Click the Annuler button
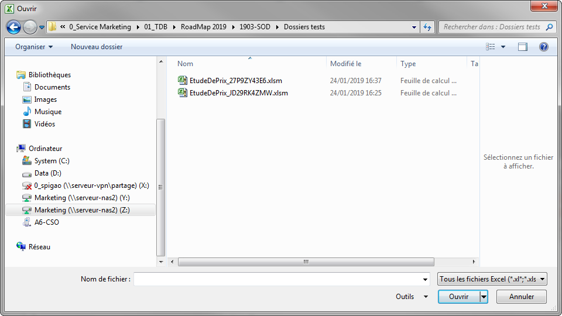The width and height of the screenshot is (562, 316). (522, 297)
